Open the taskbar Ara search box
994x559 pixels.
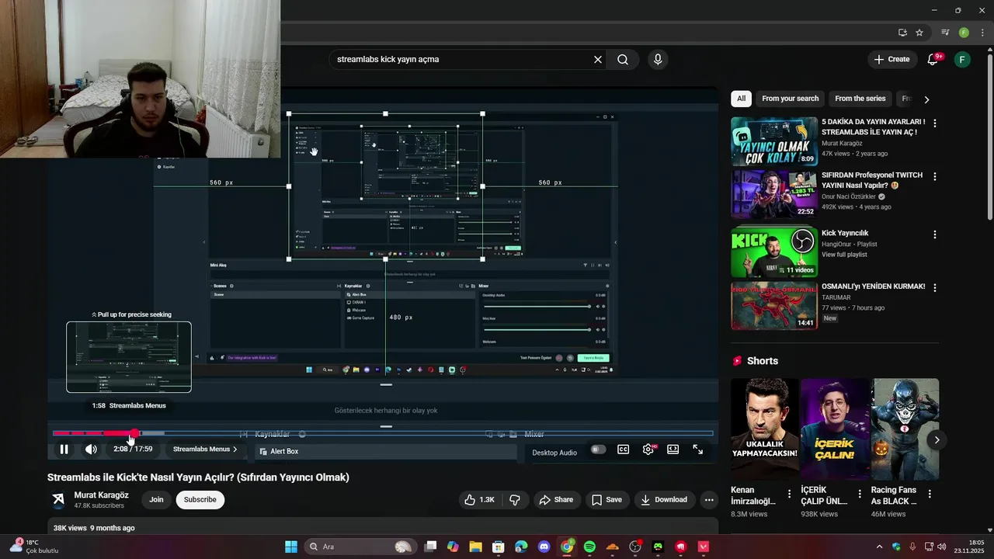pos(359,547)
